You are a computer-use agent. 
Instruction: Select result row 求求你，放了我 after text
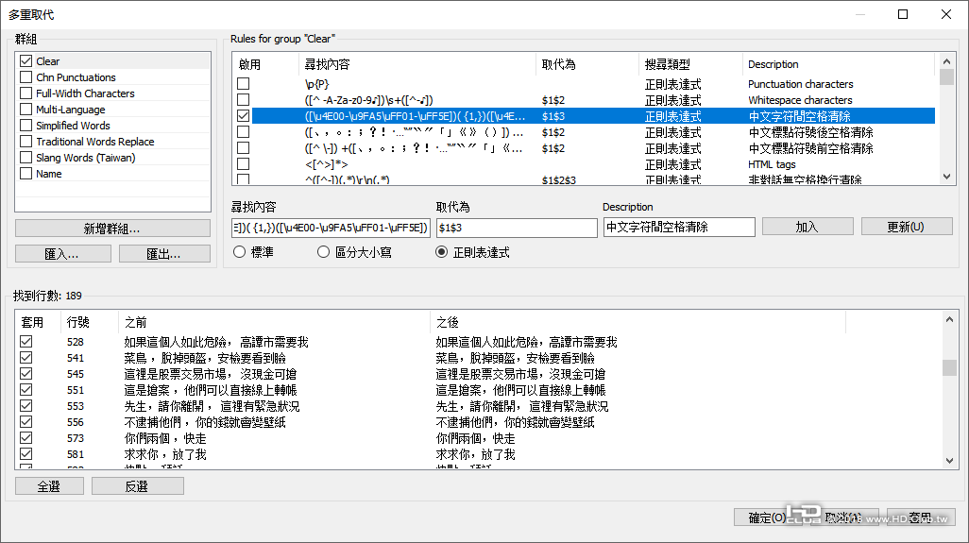475,454
